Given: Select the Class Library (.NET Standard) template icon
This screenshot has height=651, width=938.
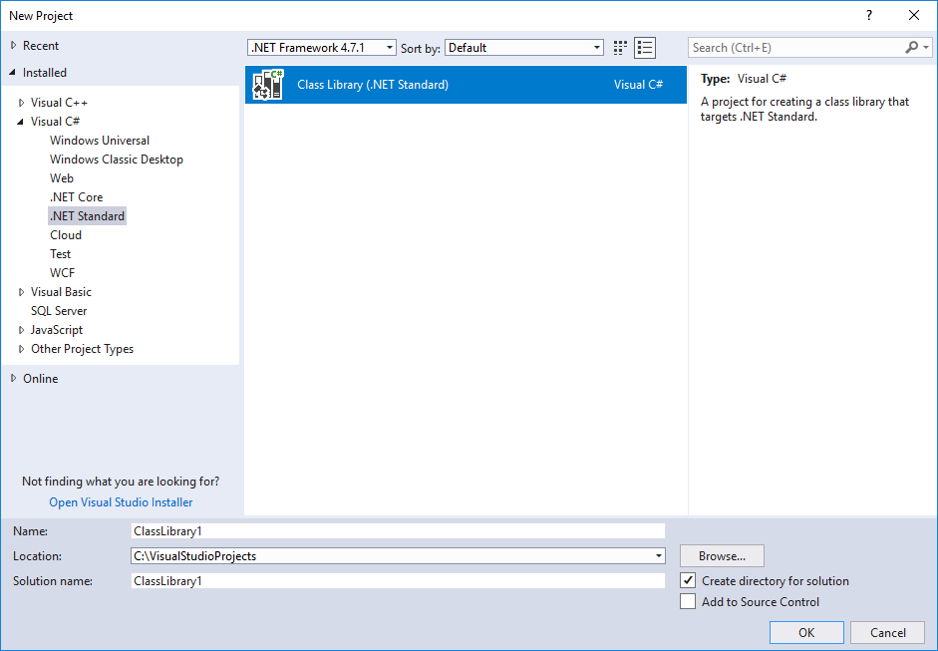Looking at the screenshot, I should click(x=267, y=85).
